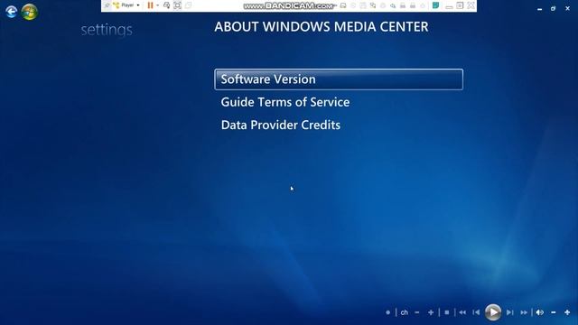Select Software Version
Screen dimensions: 578x325
click(x=339, y=79)
